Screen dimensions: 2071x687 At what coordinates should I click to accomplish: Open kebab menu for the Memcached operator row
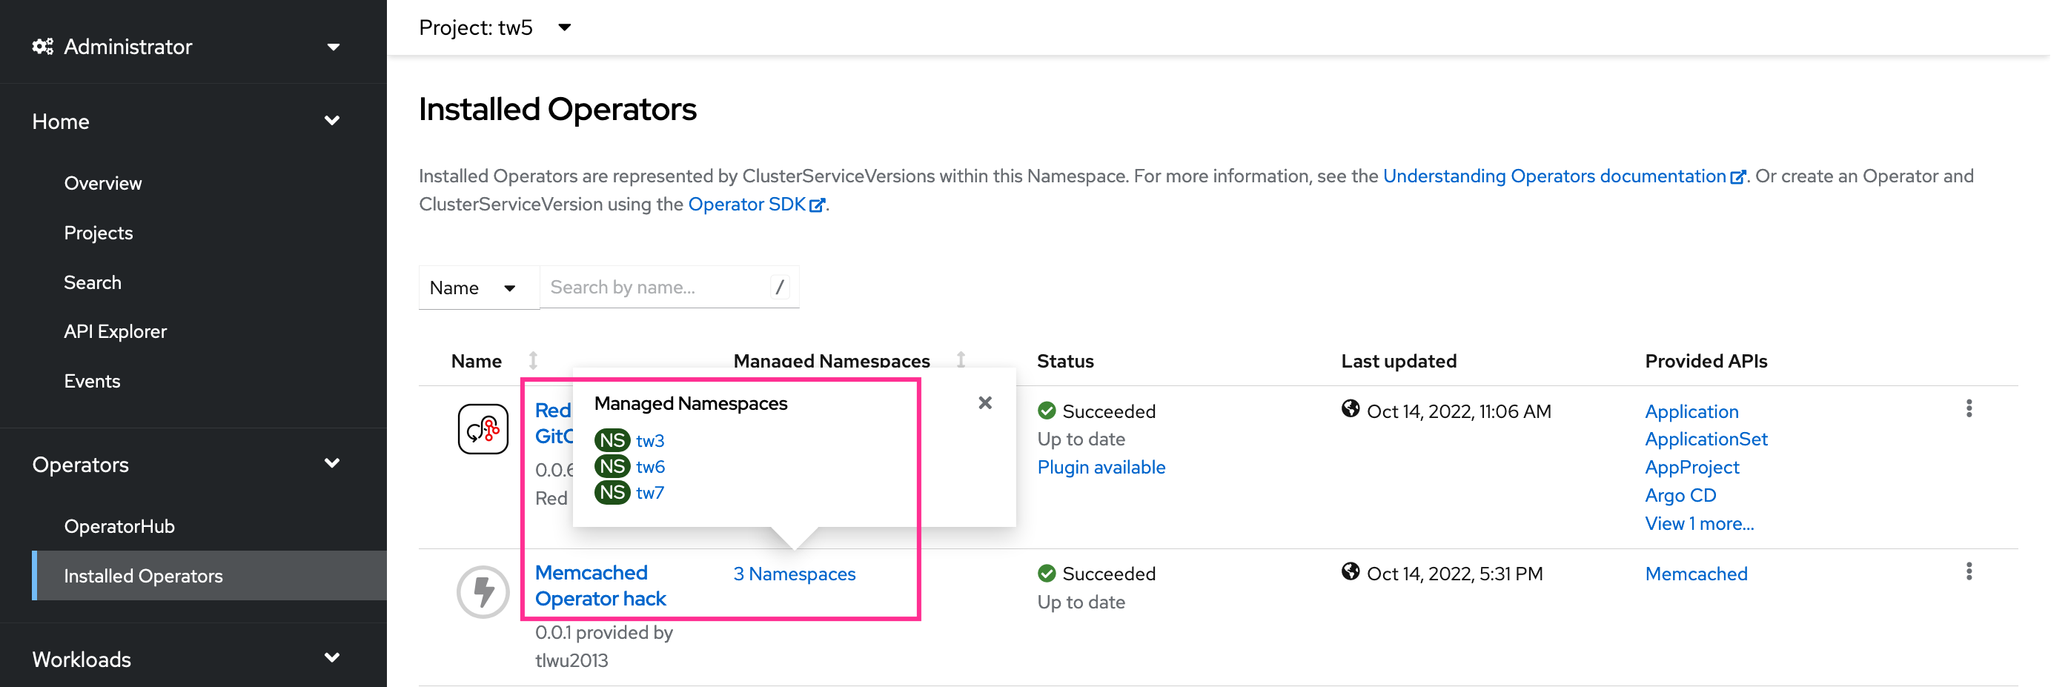coord(1969,571)
